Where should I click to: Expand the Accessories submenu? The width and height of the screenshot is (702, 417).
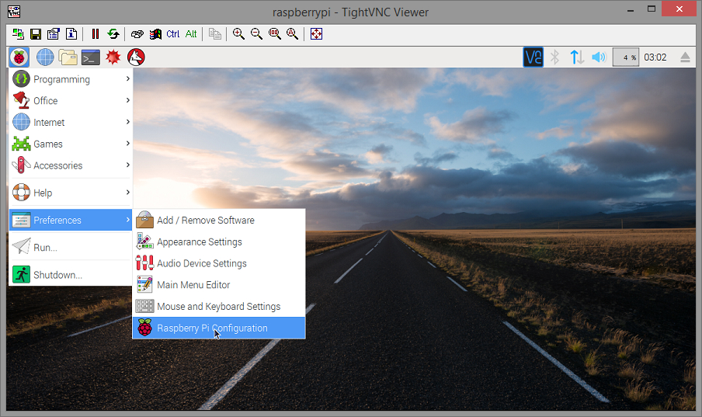[x=71, y=165]
